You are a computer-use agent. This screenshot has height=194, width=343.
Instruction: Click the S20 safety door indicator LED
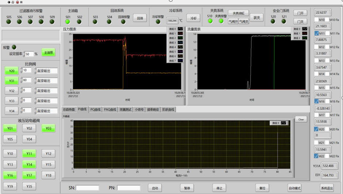(273, 21)
